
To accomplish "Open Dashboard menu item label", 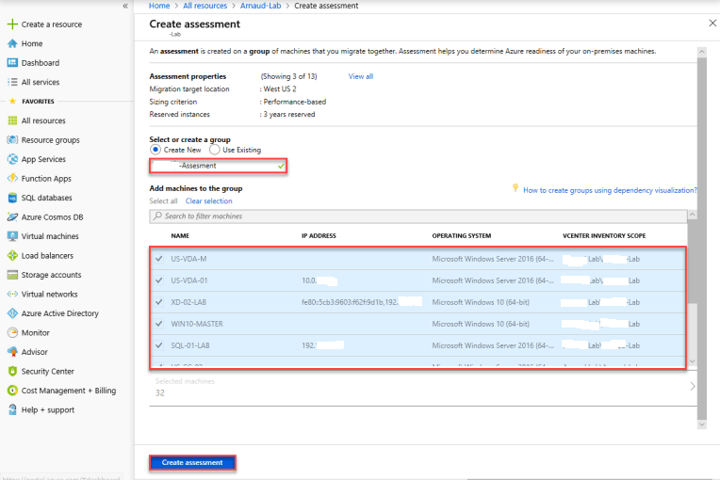I will click(x=41, y=63).
